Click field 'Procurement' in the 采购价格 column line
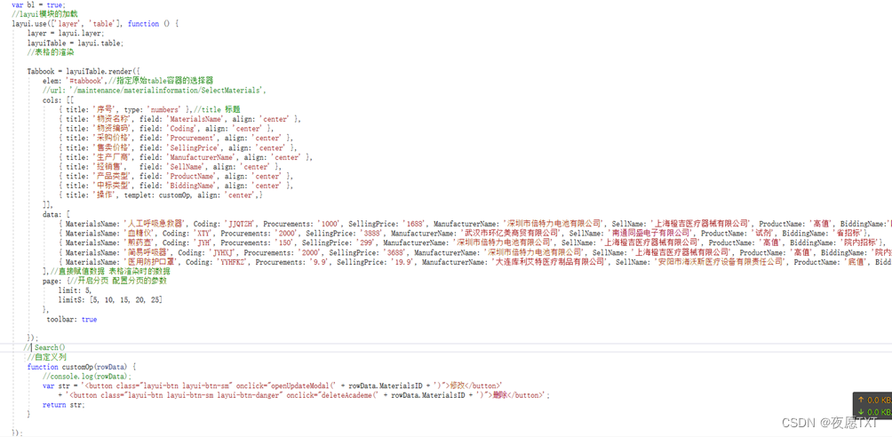 click(194, 138)
